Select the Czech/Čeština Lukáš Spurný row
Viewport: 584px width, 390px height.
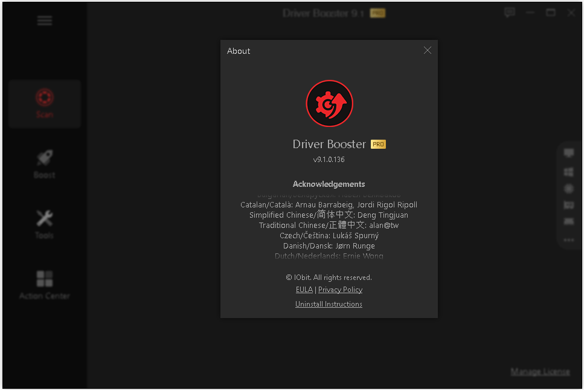click(329, 236)
